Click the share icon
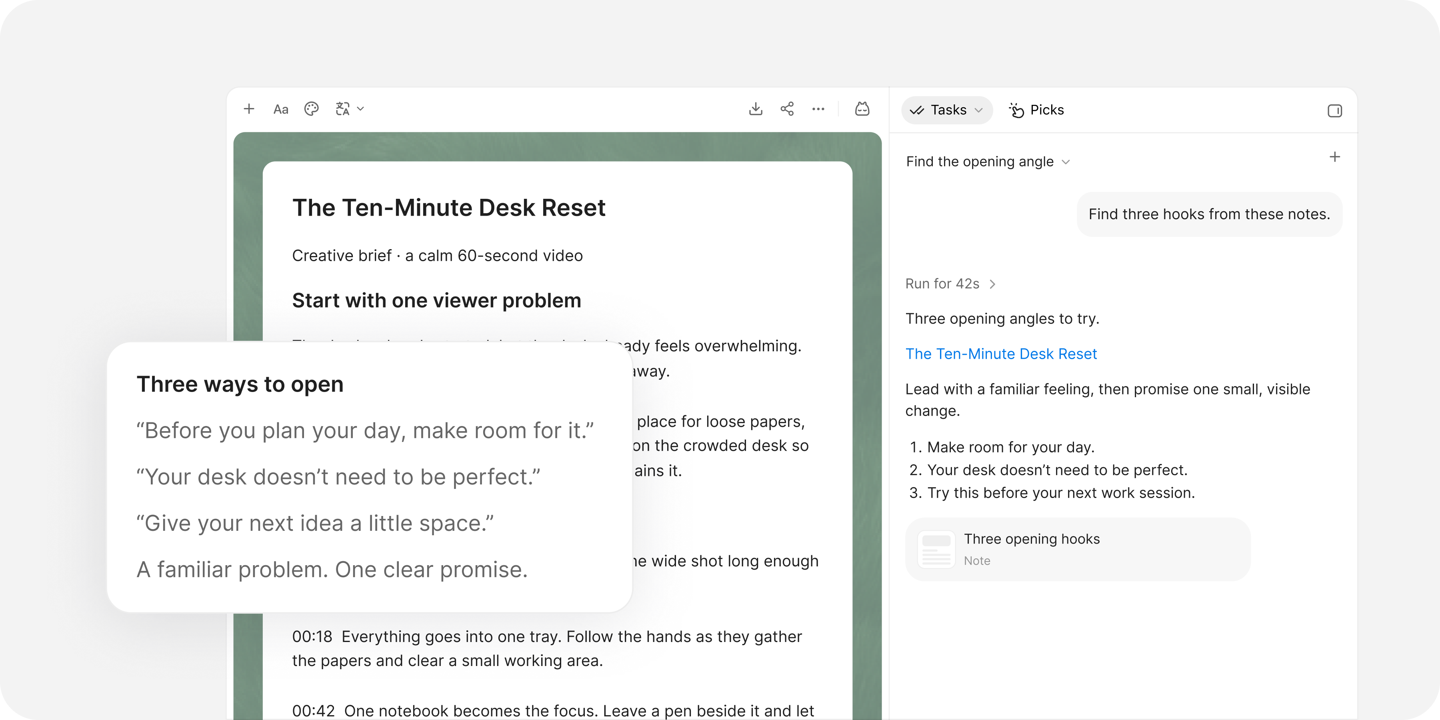The image size is (1440, 720). [787, 109]
